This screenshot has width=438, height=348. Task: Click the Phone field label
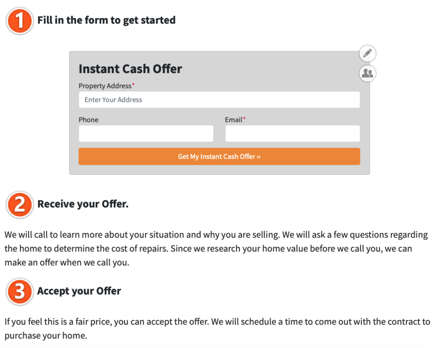point(89,120)
